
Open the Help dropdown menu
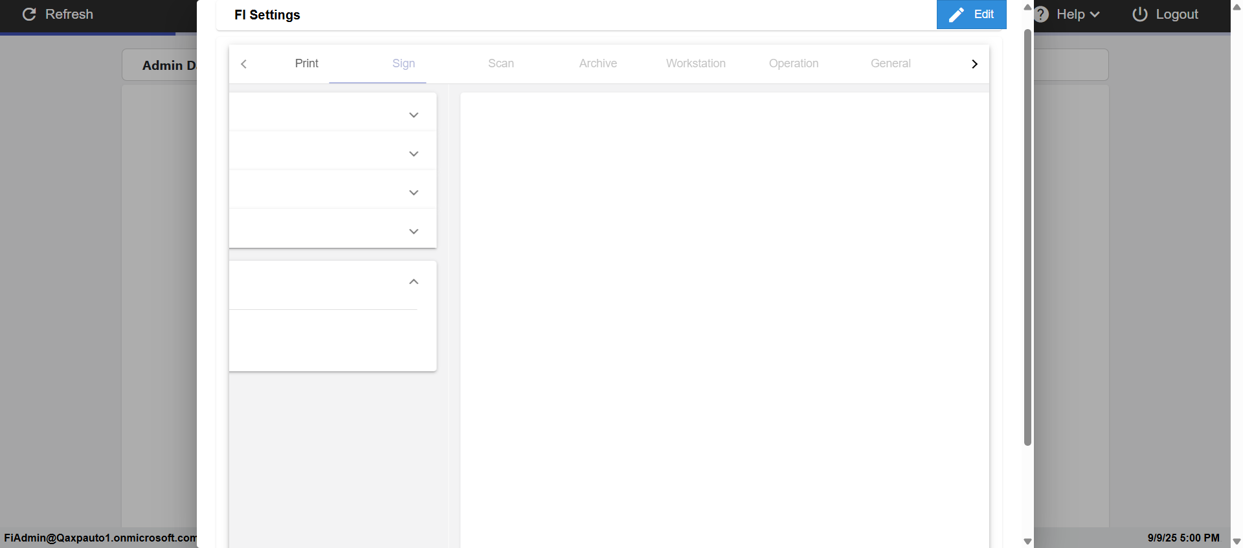click(x=1067, y=14)
